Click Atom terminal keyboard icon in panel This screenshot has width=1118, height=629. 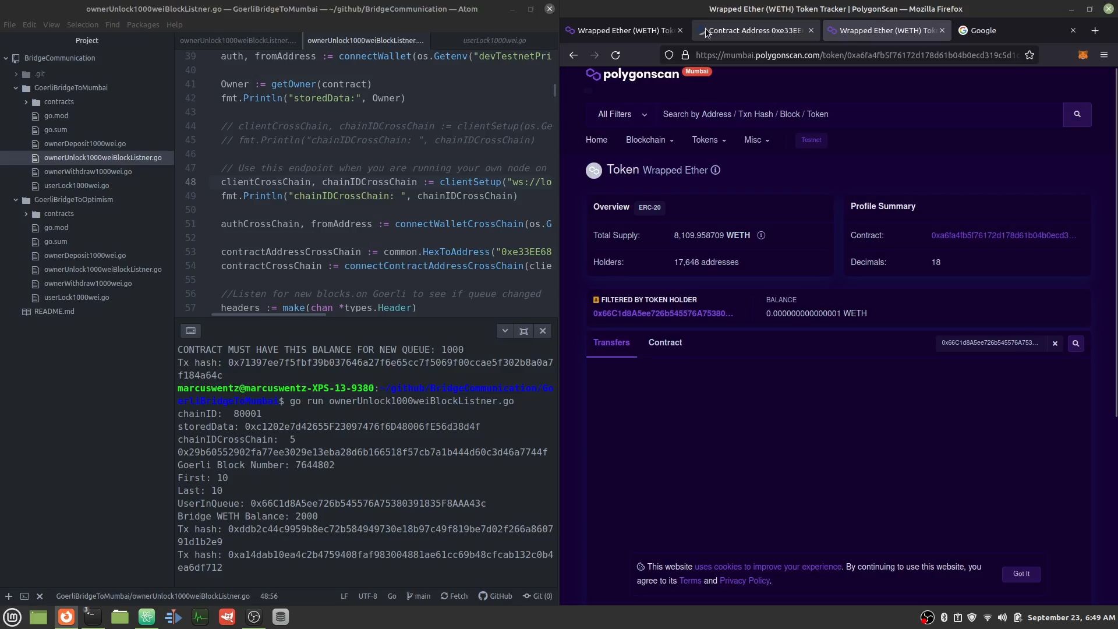(x=190, y=331)
